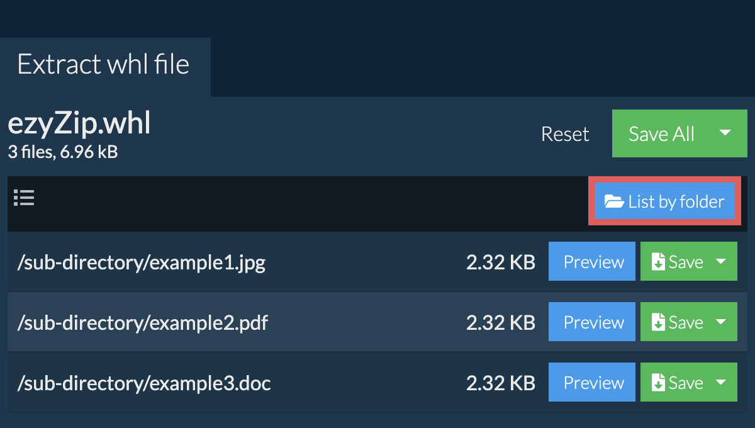Preview the example3.doc file

pos(591,382)
